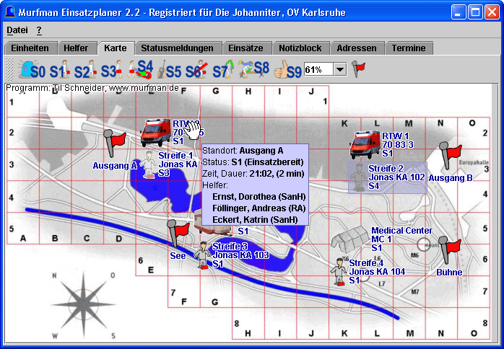Click the S0 emergency siren status icon
This screenshot has height=349, width=504.
coord(32,70)
